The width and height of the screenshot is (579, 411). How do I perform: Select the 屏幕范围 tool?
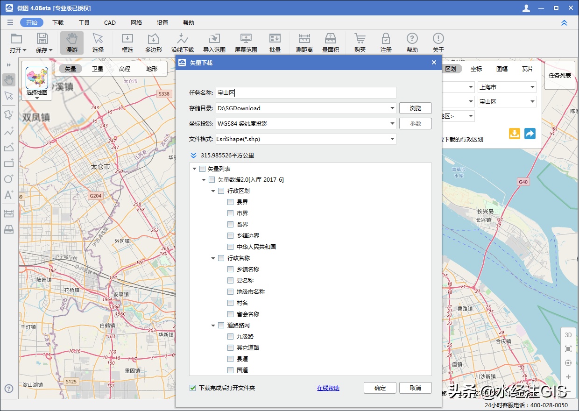point(246,43)
